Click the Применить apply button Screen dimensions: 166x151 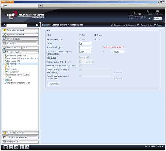(x=54, y=84)
